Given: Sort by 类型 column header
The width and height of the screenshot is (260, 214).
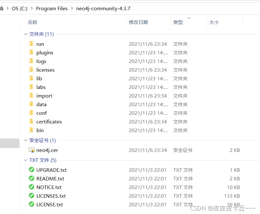Looking at the screenshot, I should click(178, 22).
